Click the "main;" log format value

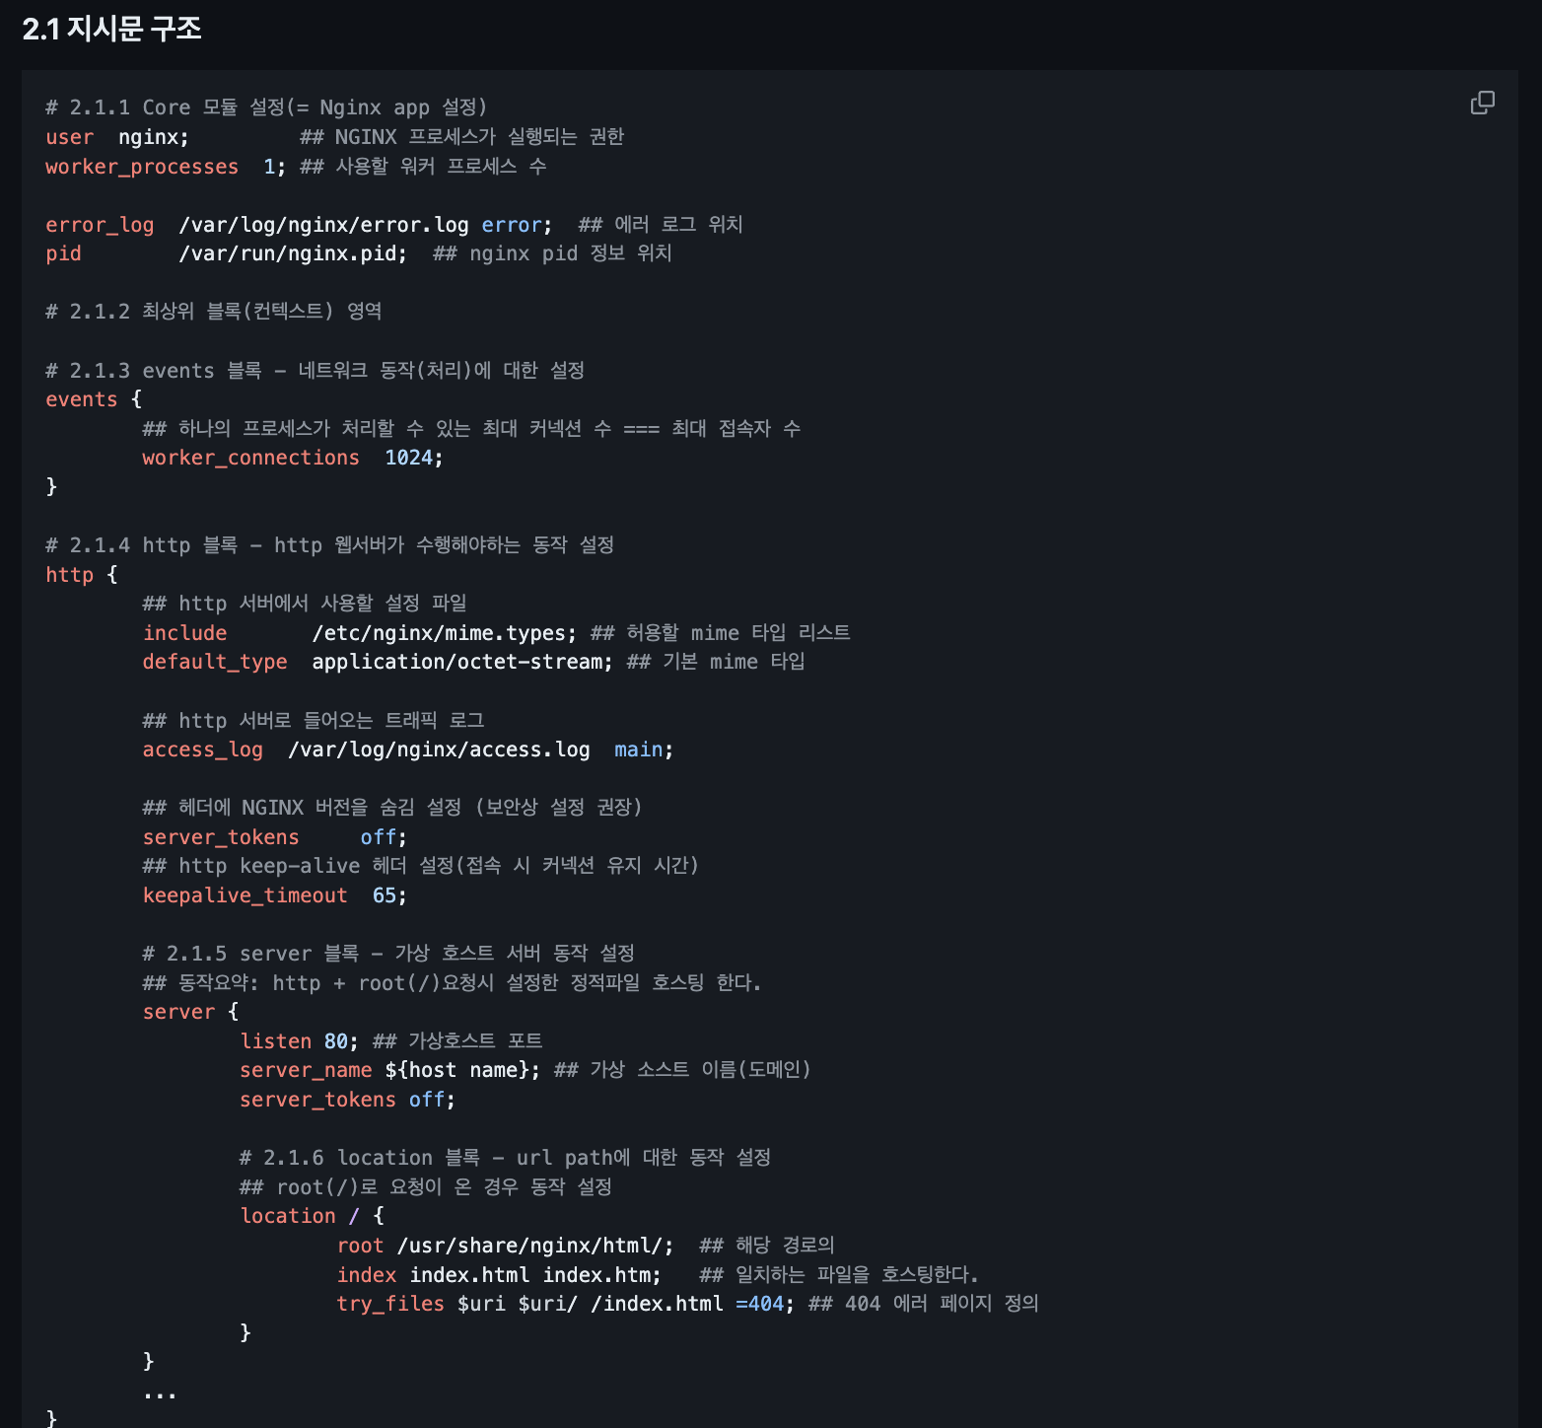644,750
